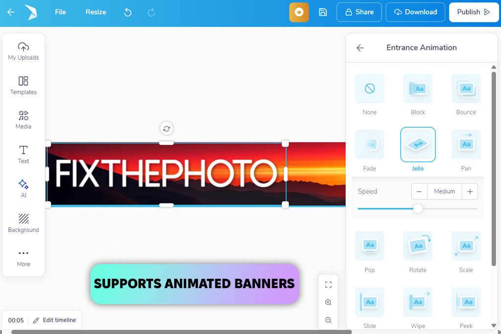This screenshot has height=334, width=501.
Task: Click animation panel scrollbar down arrow
Action: [494, 325]
